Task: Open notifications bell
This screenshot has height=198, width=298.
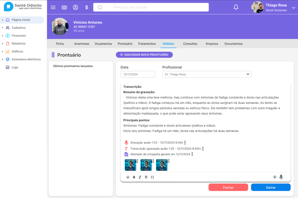Action: 236,7
